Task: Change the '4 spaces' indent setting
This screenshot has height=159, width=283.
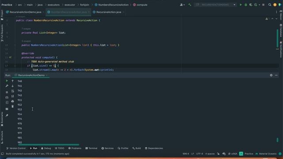Action: [x=210, y=154]
